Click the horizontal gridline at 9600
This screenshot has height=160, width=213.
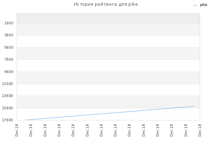point(108,72)
